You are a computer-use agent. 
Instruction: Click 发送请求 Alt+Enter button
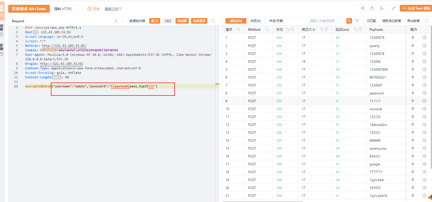point(29,9)
